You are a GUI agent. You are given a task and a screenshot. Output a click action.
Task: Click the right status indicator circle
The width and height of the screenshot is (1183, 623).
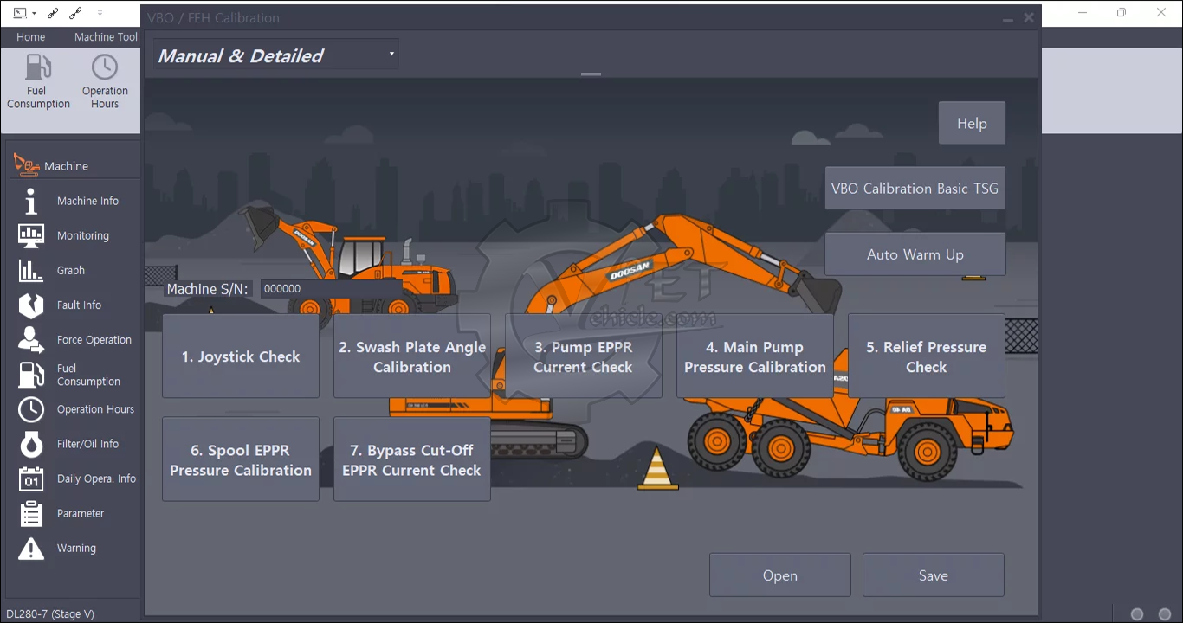tap(1165, 614)
